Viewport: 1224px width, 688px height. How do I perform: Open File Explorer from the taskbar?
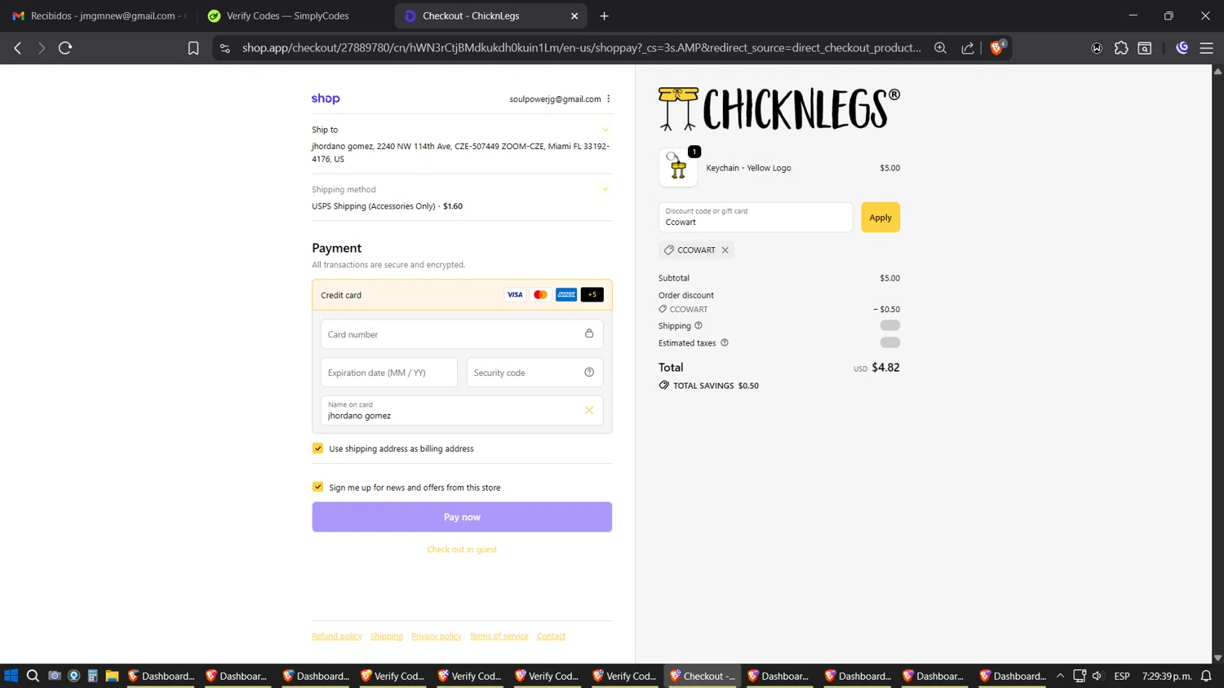point(113,676)
